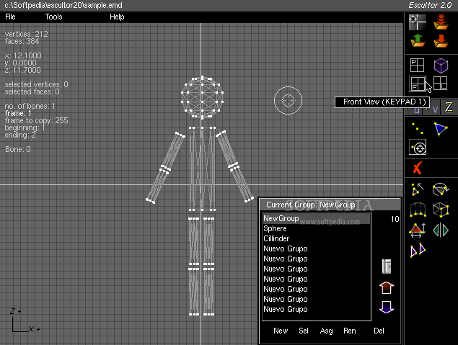Screen dimensions: 458x345
Task: Open the Tools menu
Action: point(54,17)
